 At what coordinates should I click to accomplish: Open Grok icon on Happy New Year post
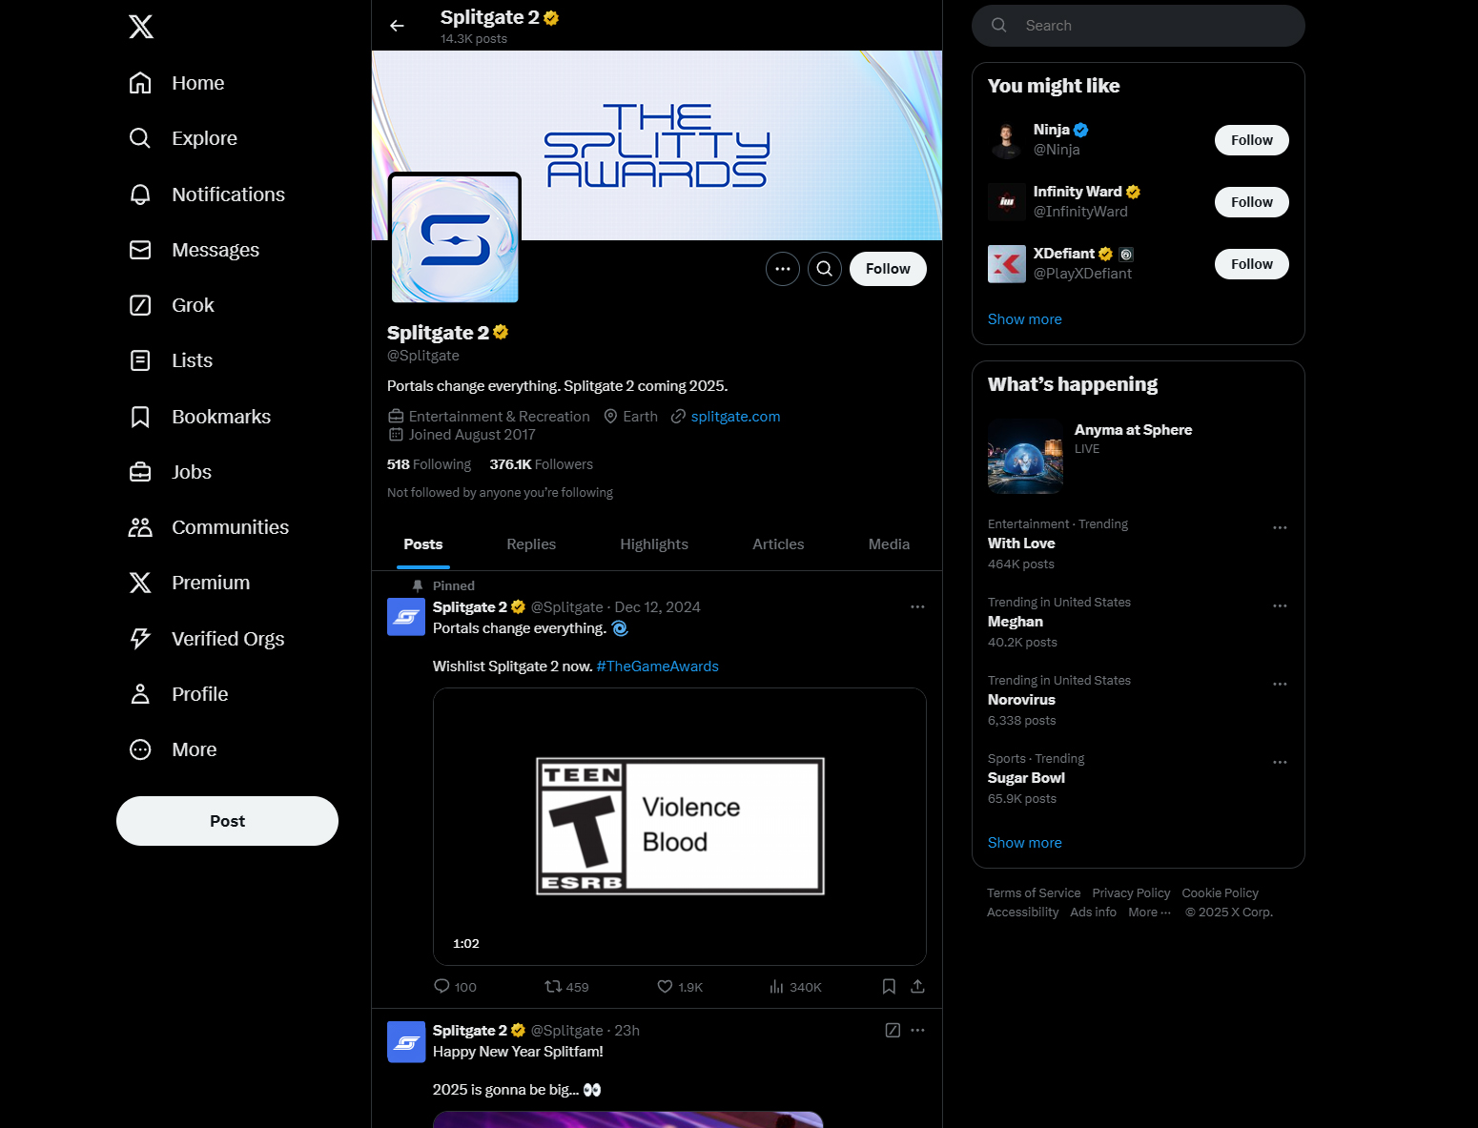coord(893,1031)
